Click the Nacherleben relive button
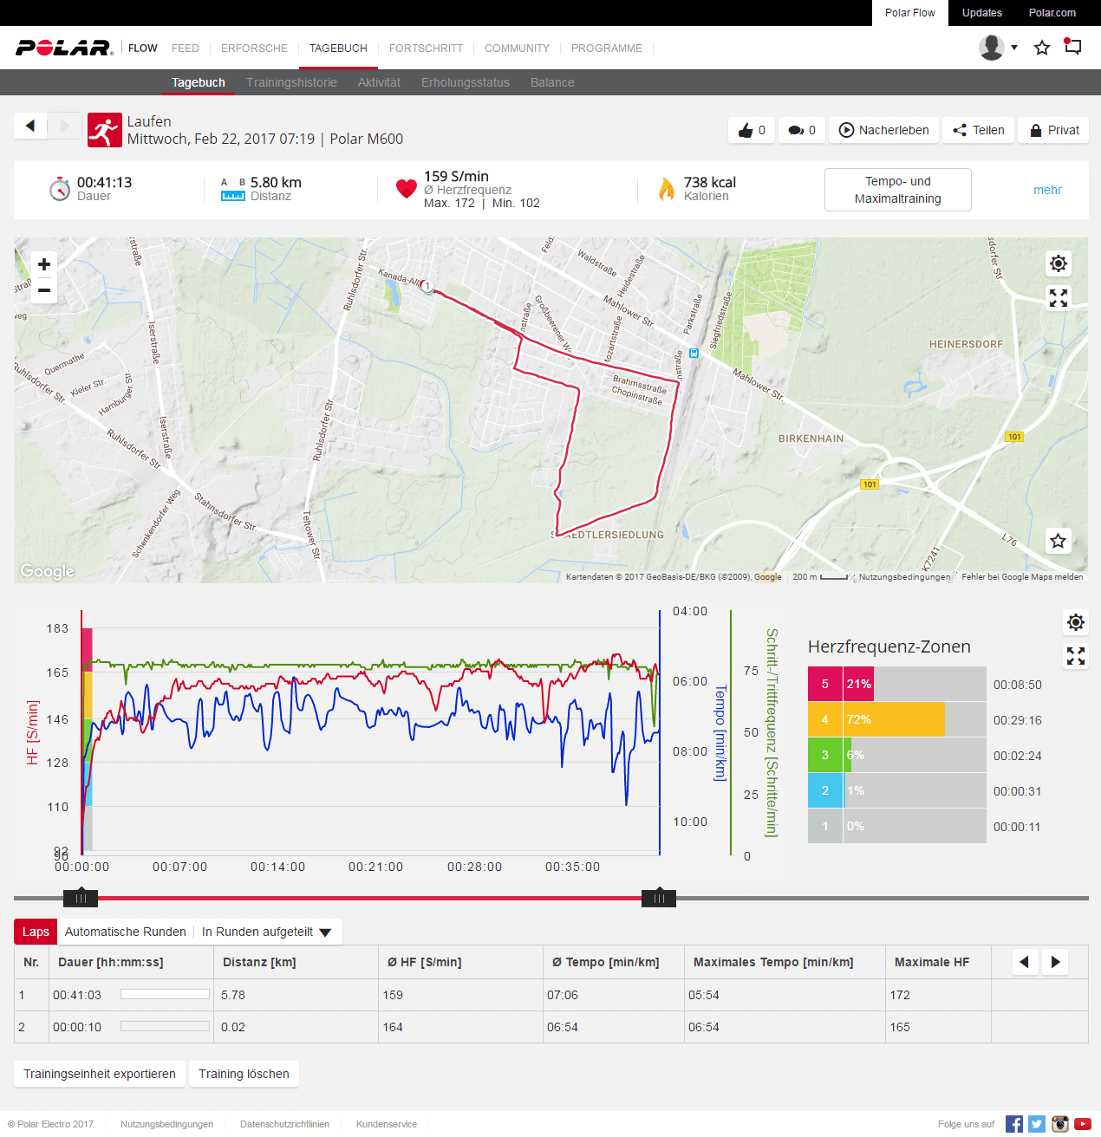This screenshot has height=1137, width=1101. 883,130
